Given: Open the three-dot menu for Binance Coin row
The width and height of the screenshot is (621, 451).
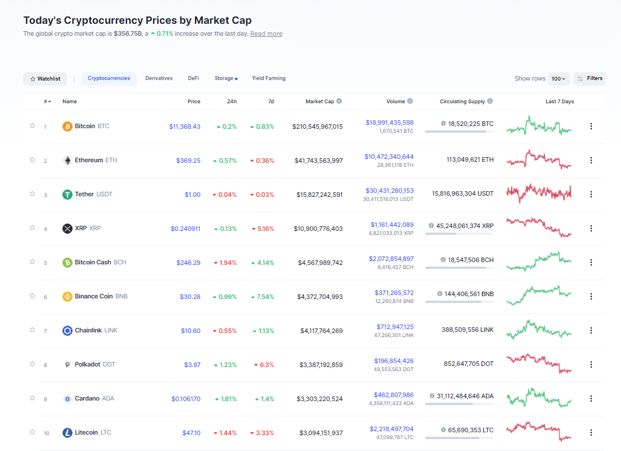Looking at the screenshot, I should (591, 297).
